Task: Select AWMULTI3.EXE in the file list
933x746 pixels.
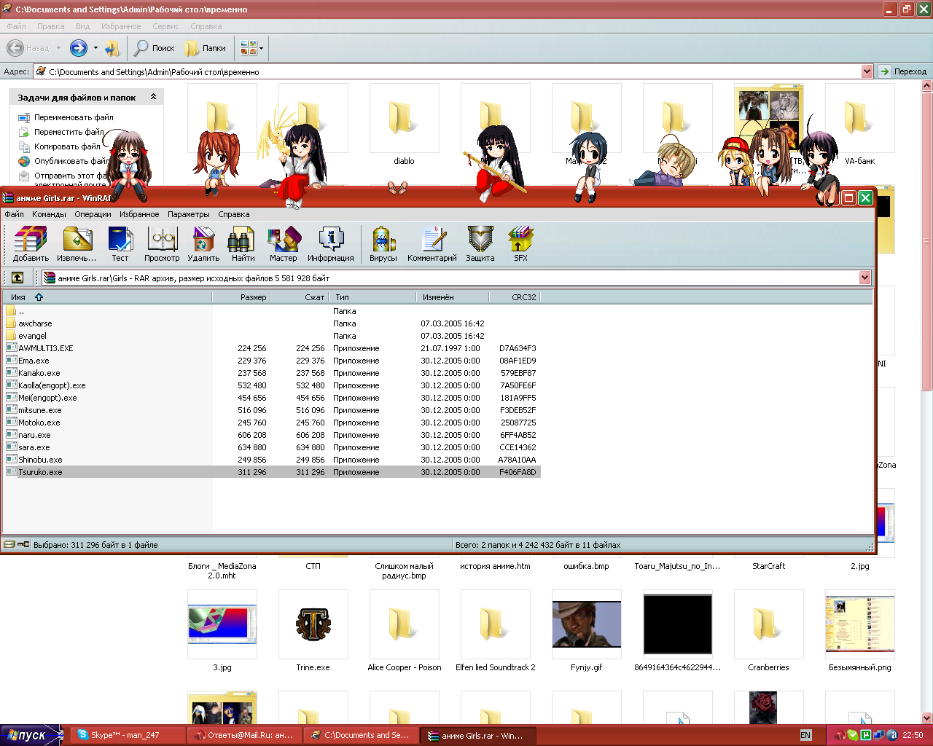Action: point(46,348)
